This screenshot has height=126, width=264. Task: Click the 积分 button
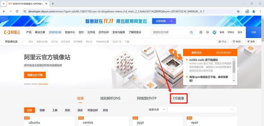237,42
